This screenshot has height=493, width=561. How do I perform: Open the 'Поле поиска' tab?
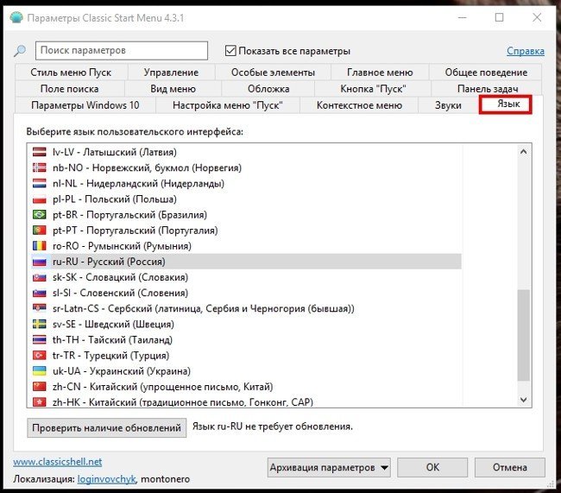[69, 88]
